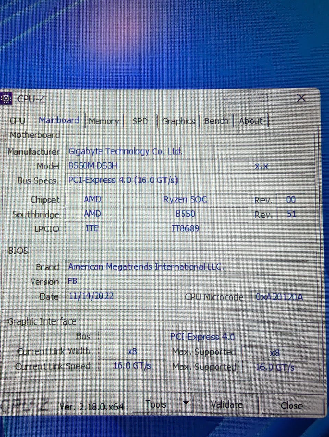The width and height of the screenshot is (329, 437).
Task: Open the Graphics tab
Action: pyautogui.click(x=178, y=121)
